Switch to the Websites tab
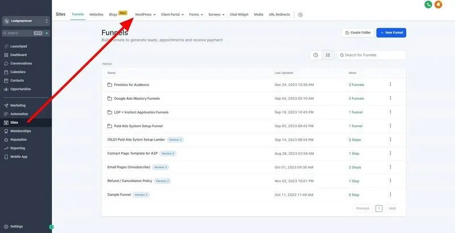 tap(96, 14)
